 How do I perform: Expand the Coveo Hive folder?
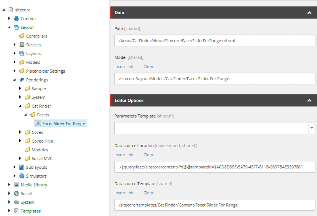click(20, 141)
